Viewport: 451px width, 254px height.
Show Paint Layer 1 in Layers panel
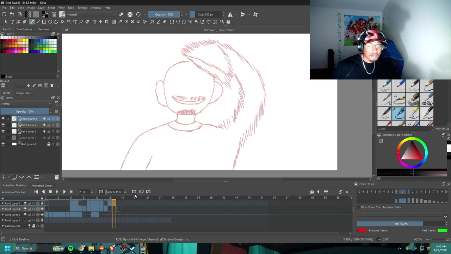tap(3, 138)
